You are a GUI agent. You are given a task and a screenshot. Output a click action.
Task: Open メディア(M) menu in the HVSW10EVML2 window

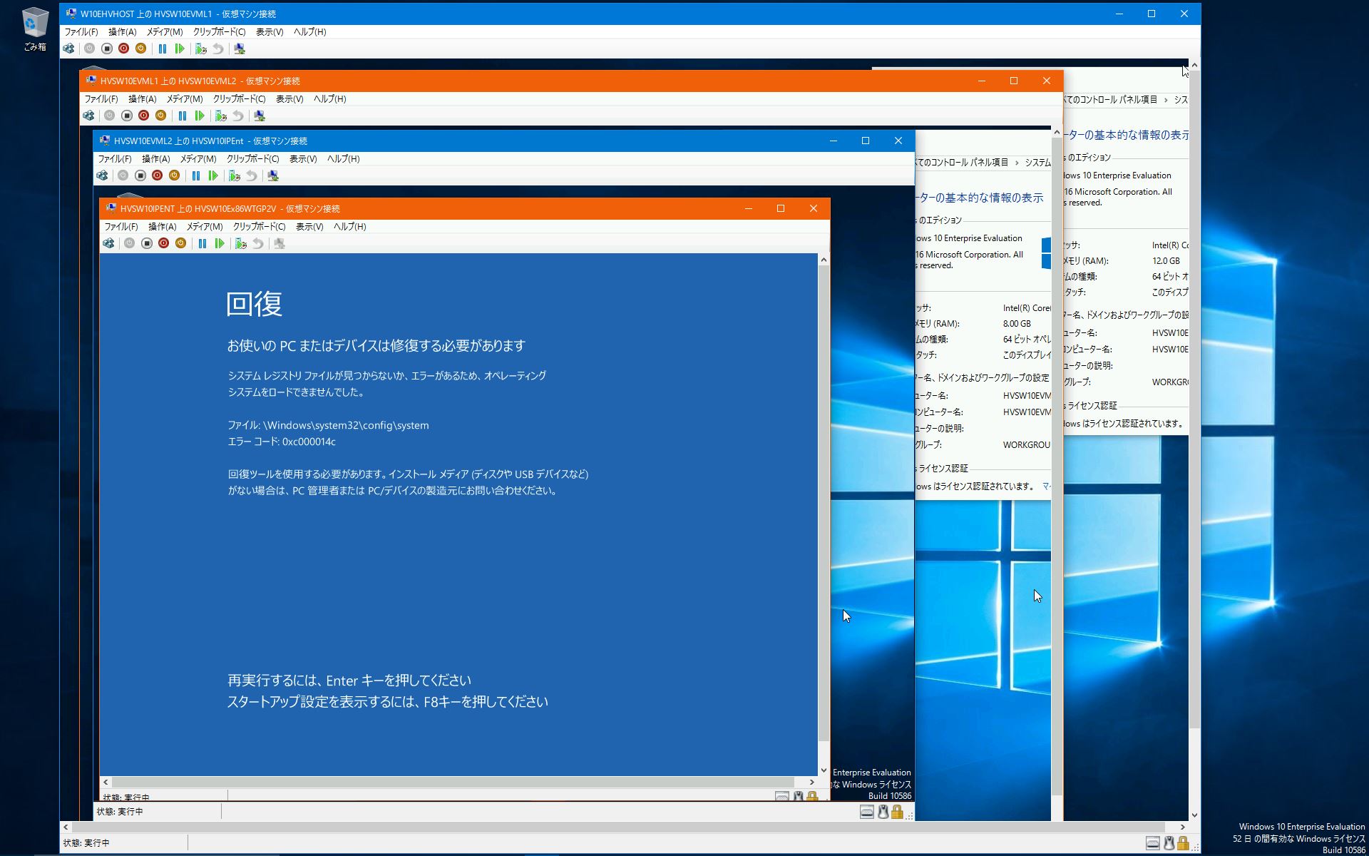click(x=185, y=99)
